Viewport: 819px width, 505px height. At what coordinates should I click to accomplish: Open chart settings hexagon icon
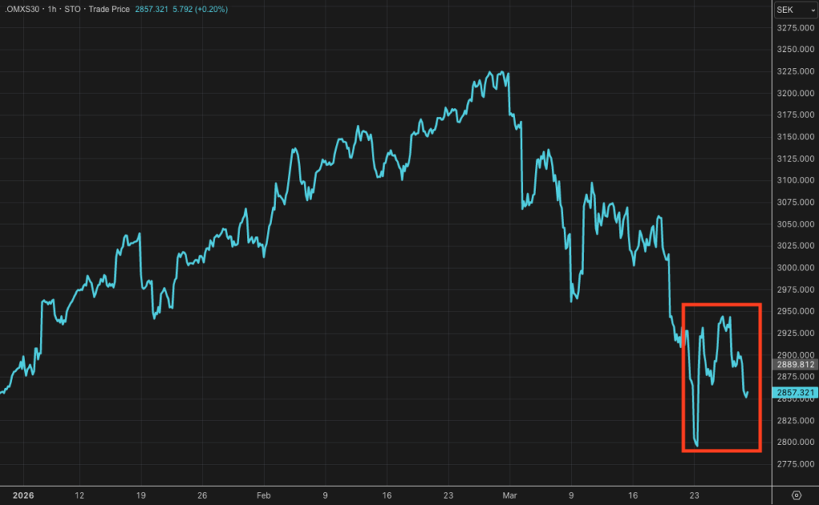[796, 495]
